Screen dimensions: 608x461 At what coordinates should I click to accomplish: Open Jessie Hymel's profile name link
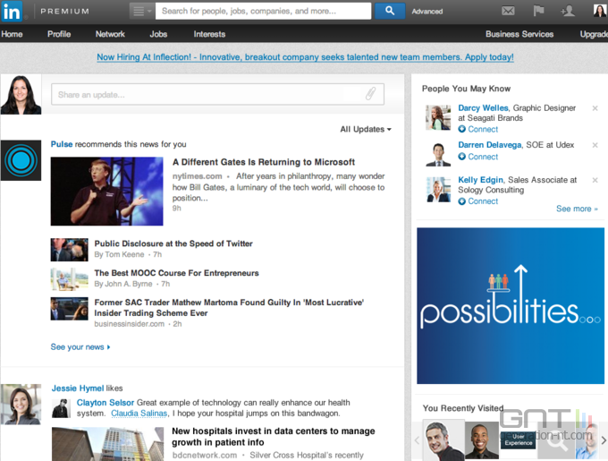(78, 388)
